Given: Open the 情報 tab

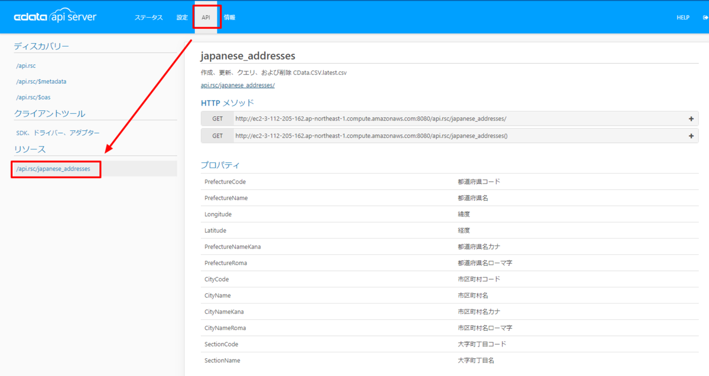Looking at the screenshot, I should pyautogui.click(x=229, y=18).
